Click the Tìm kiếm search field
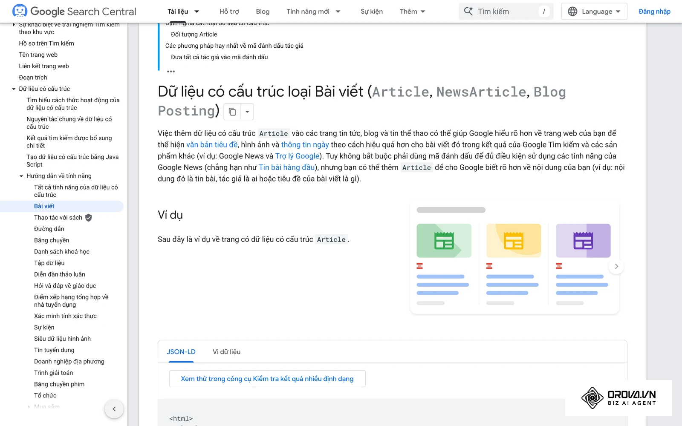Screen dimensions: 682x426 point(506,12)
